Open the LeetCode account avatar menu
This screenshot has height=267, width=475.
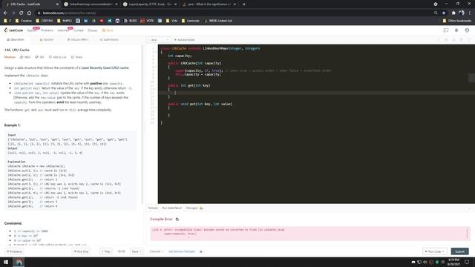467,30
